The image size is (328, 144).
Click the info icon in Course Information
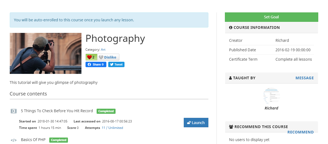pos(231,28)
